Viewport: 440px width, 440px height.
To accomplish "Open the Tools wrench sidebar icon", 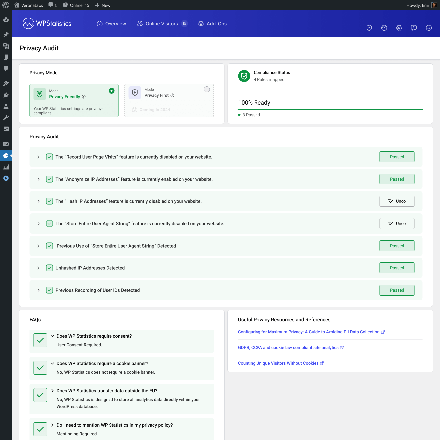I will (6, 117).
